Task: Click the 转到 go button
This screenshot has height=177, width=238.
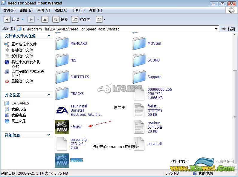Action: tap(228, 29)
